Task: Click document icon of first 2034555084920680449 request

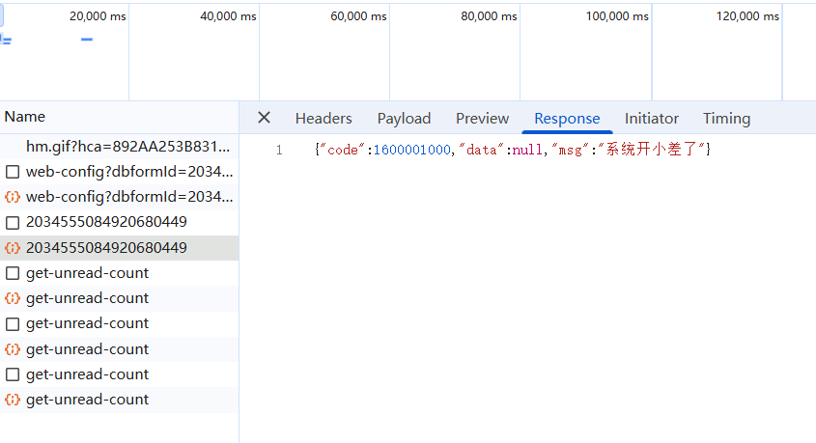Action: pos(13,222)
